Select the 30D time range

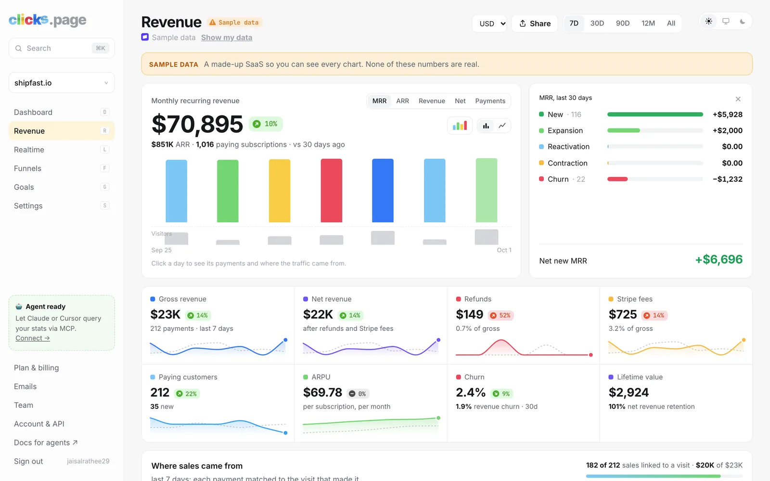point(597,23)
